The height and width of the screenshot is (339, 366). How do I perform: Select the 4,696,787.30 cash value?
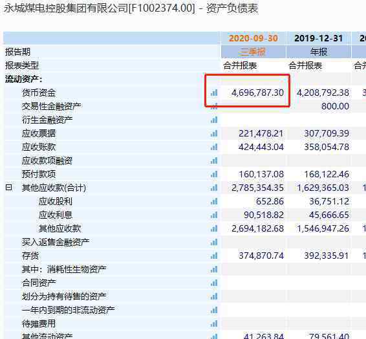coord(257,93)
